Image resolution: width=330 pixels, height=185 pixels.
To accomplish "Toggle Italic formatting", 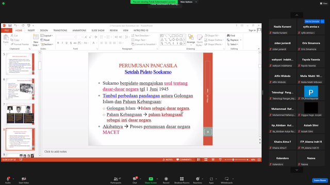I will coord(62,43).
